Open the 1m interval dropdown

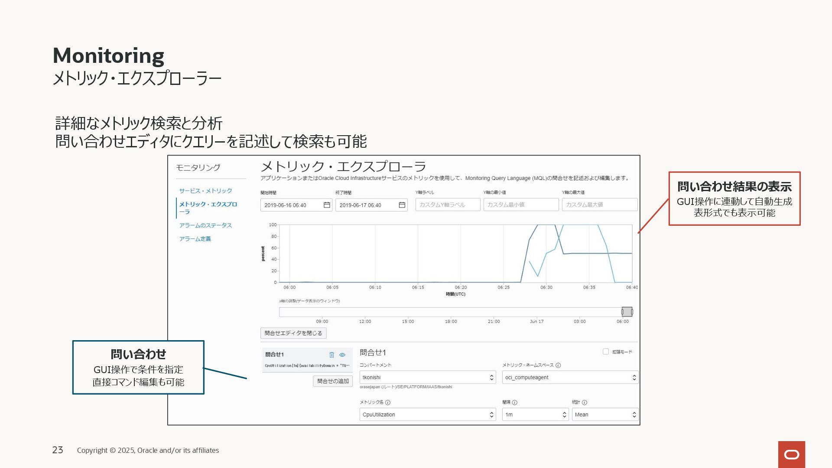[x=535, y=415]
